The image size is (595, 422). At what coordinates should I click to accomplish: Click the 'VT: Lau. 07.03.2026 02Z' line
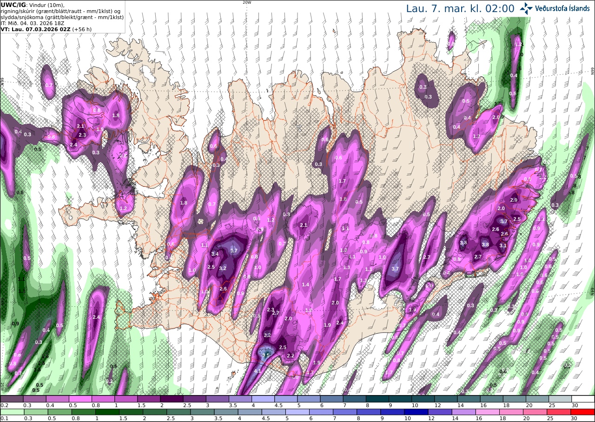[x=35, y=29]
